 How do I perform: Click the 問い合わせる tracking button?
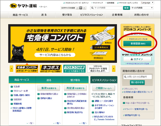pos(137,82)
